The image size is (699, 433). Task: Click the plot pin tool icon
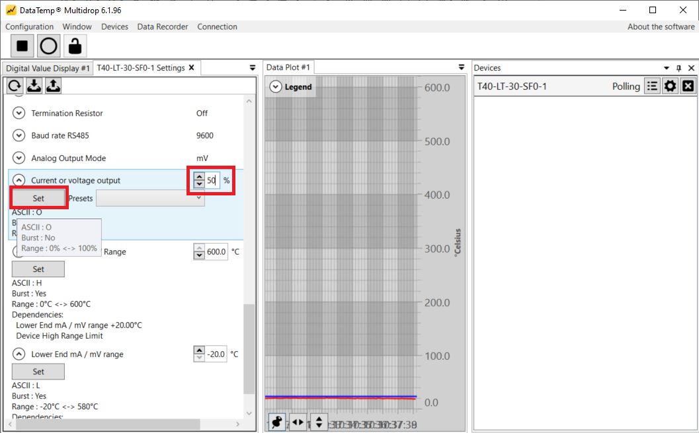click(277, 422)
